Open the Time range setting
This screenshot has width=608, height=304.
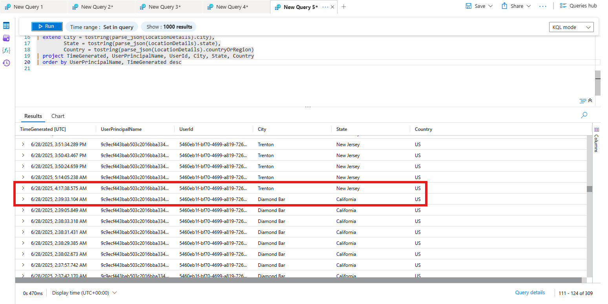coord(102,27)
